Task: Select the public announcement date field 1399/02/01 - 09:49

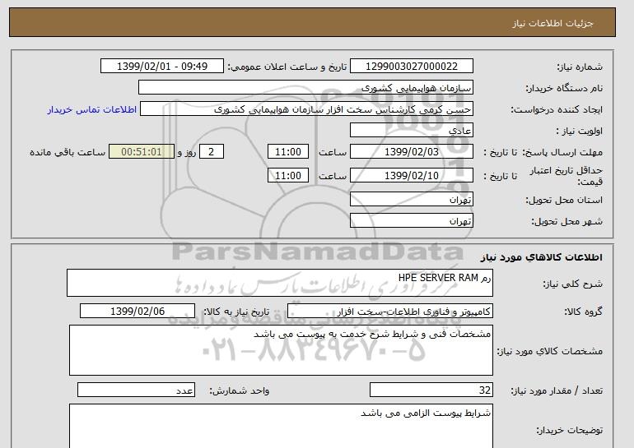Action: pyautogui.click(x=161, y=67)
